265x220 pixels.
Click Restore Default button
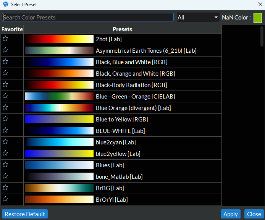tap(25, 214)
